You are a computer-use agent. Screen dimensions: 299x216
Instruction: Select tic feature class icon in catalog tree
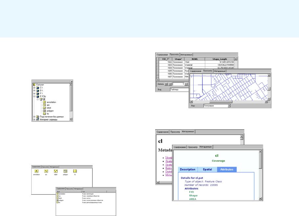(44, 114)
